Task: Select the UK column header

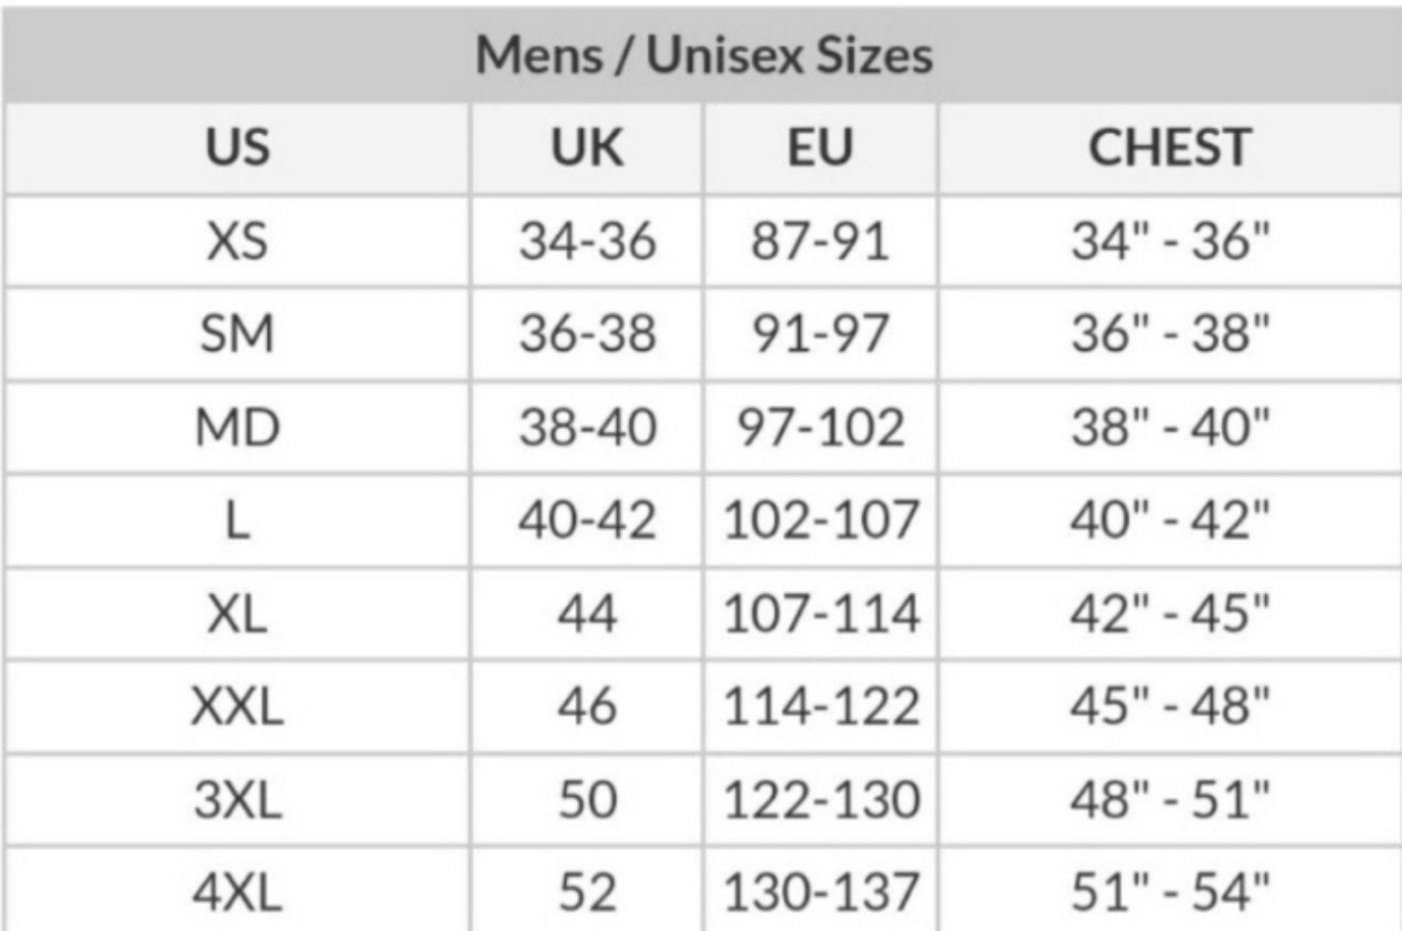Action: (587, 146)
